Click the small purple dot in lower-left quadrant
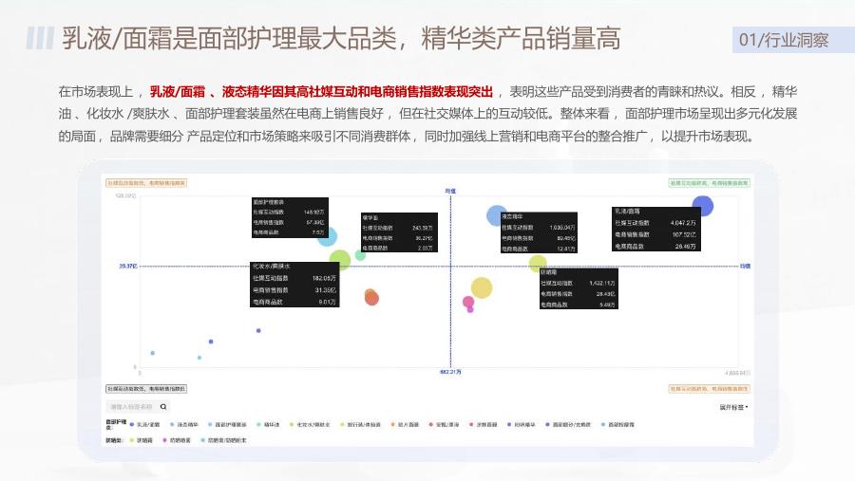 coord(258,331)
